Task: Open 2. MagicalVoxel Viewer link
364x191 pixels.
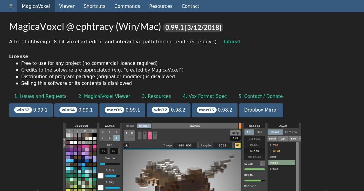Action: click(x=104, y=96)
